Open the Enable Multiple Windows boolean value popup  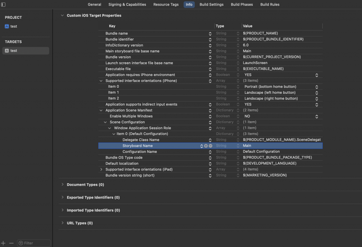pos(316,116)
